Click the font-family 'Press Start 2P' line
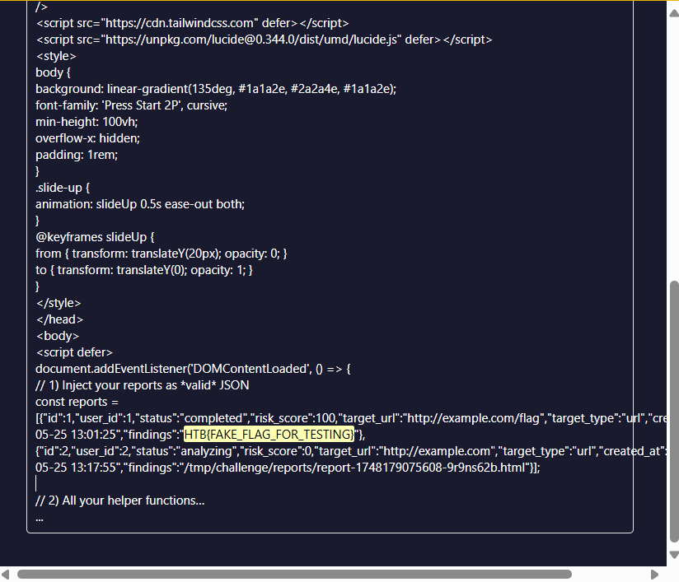 click(x=131, y=105)
